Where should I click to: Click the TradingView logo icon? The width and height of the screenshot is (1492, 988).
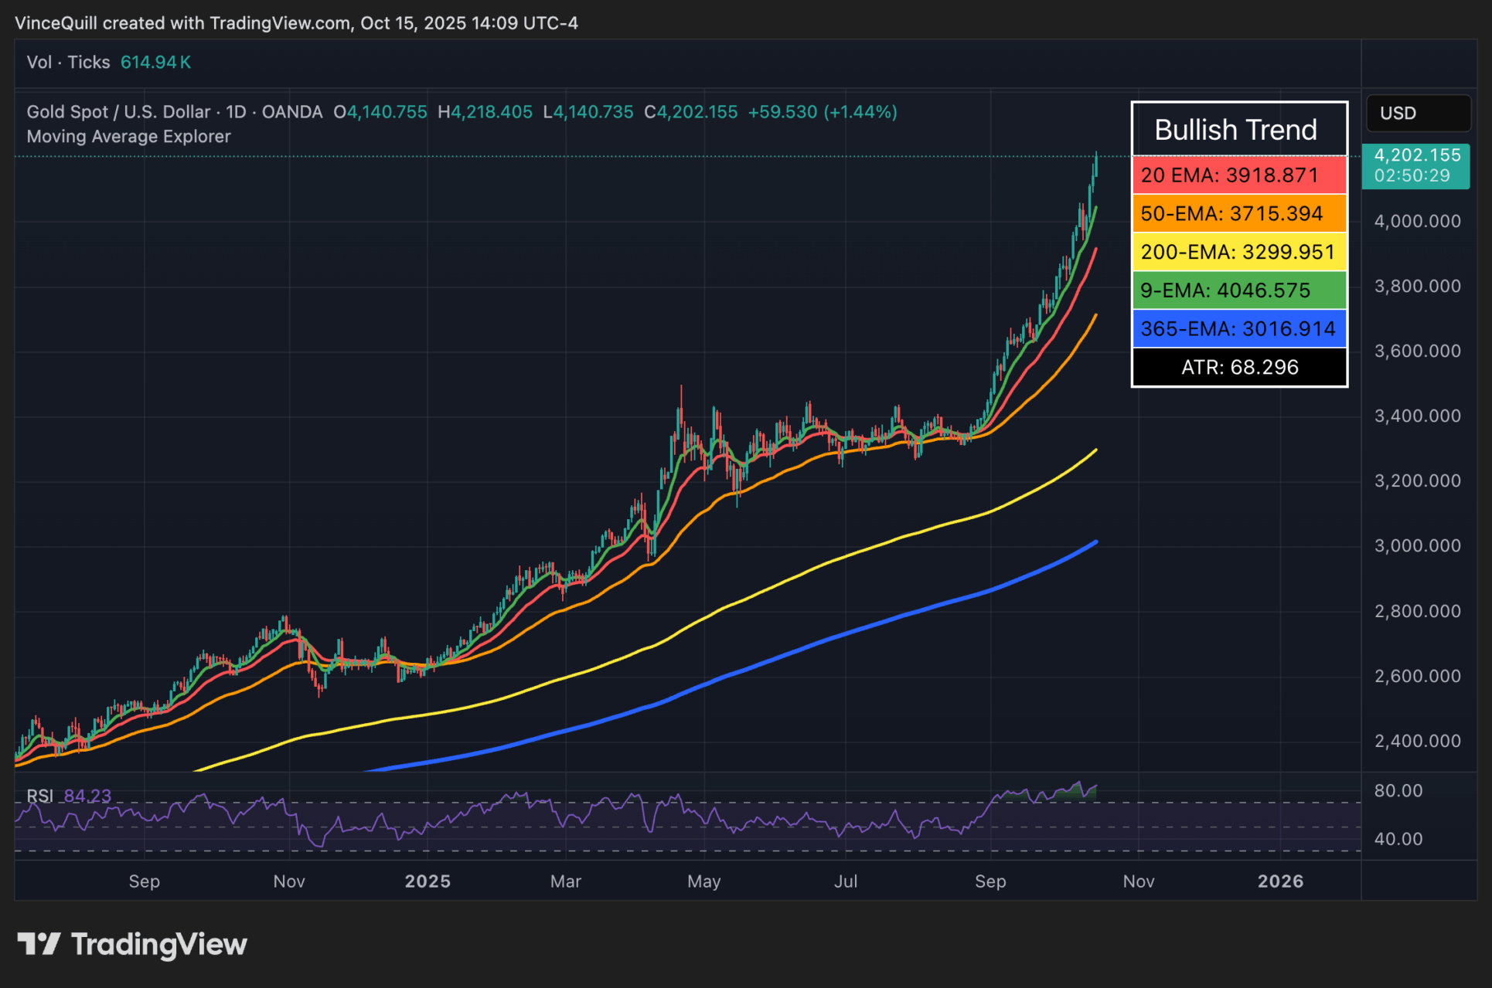pos(39,944)
